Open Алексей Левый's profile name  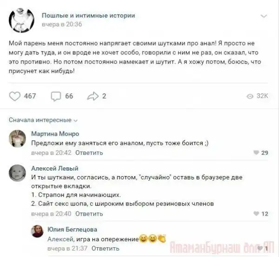pyautogui.click(x=55, y=168)
